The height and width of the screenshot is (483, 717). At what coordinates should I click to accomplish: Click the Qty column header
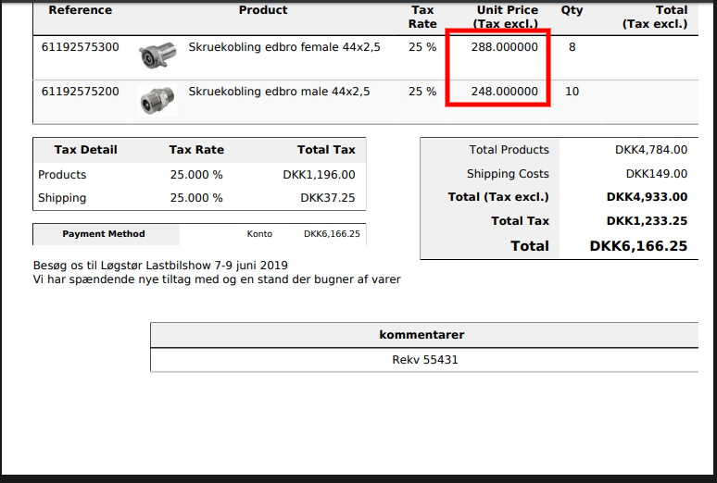(572, 10)
